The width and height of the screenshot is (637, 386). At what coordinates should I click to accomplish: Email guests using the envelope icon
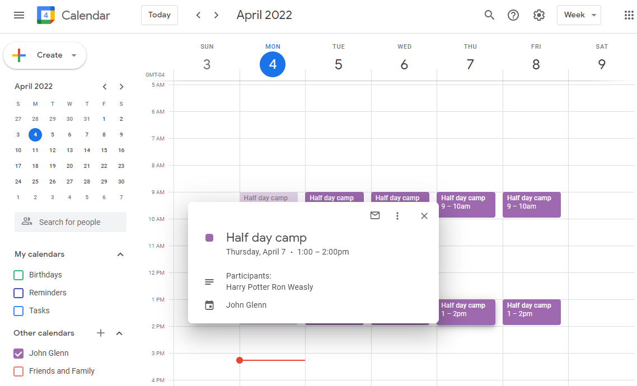(375, 215)
